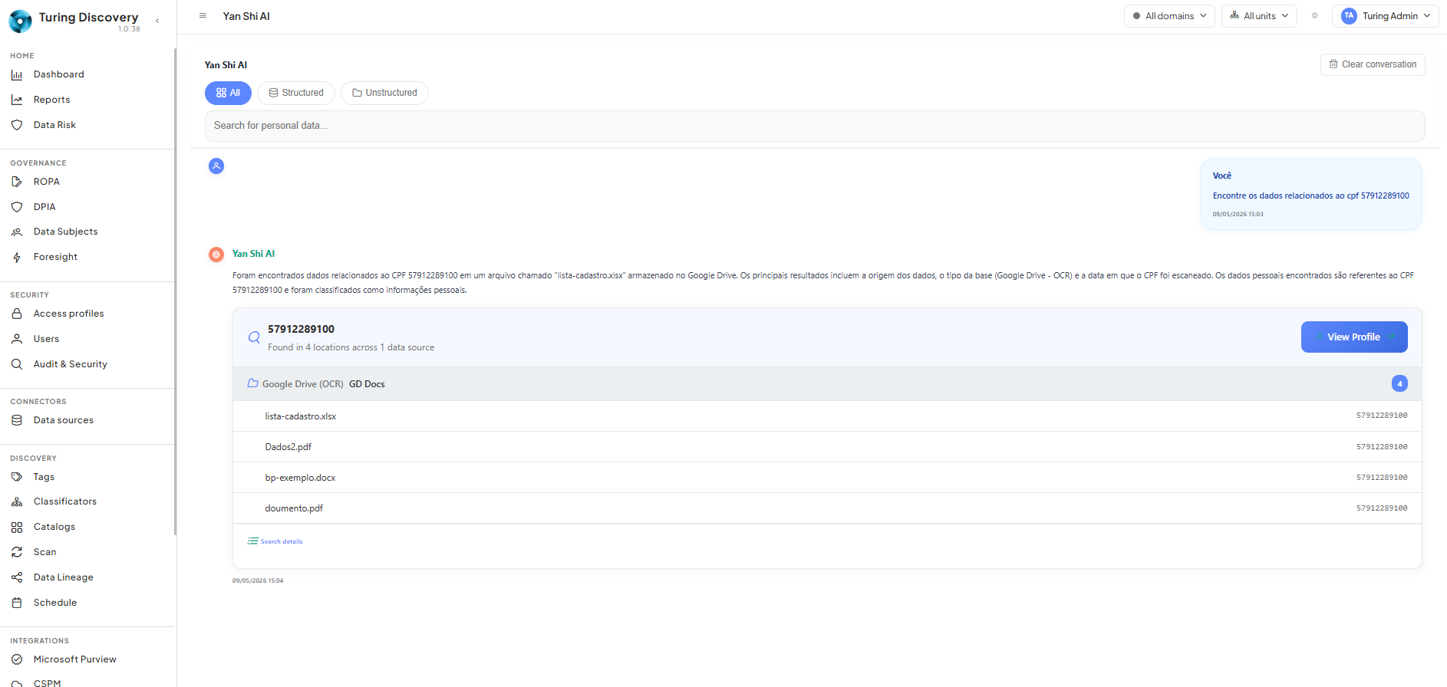Open the All units dropdown
Image resolution: width=1447 pixels, height=687 pixels.
tap(1259, 16)
